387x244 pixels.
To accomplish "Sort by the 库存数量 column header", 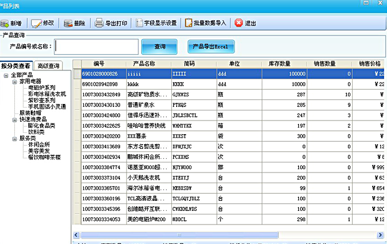I will (x=279, y=63).
